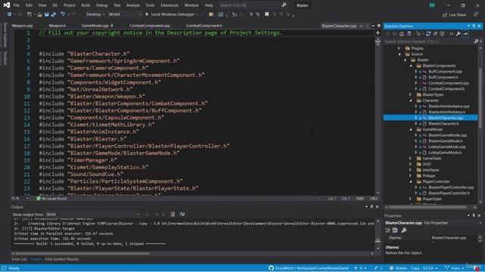Select BlasterCharacter.h in Solution Explorer
This screenshot has width=485, height=272.
click(443, 124)
